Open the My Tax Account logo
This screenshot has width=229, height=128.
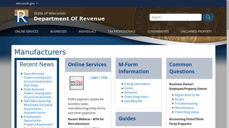pyautogui.click(x=76, y=83)
